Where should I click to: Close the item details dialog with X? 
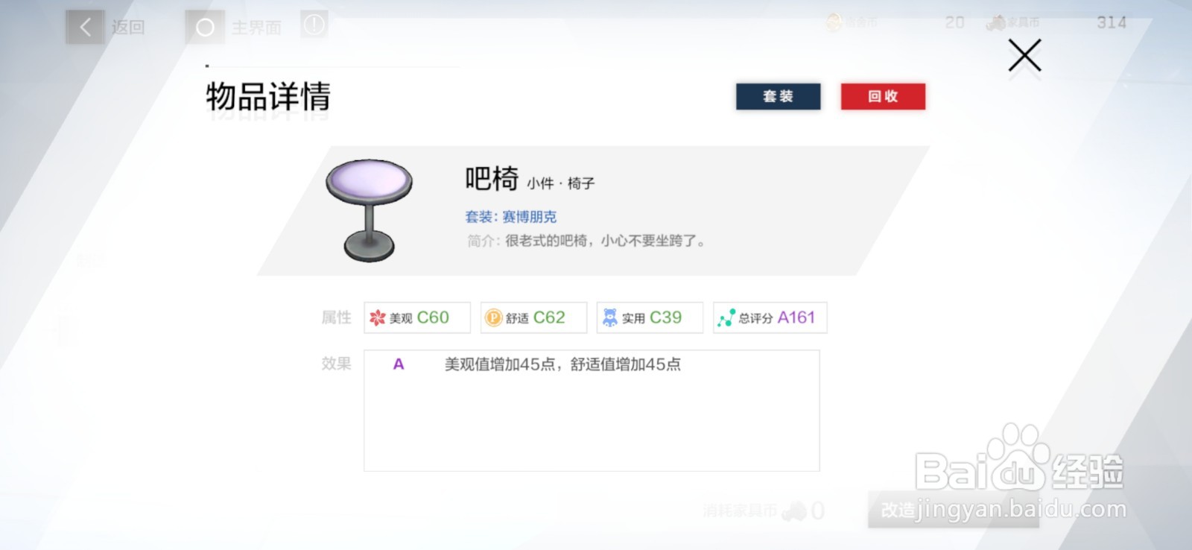click(1024, 56)
